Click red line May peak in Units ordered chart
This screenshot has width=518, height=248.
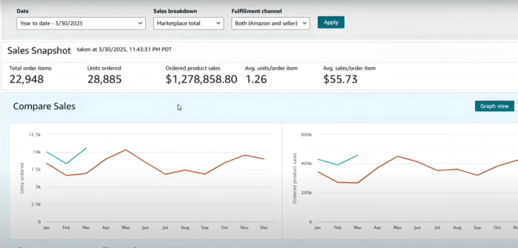125,150
